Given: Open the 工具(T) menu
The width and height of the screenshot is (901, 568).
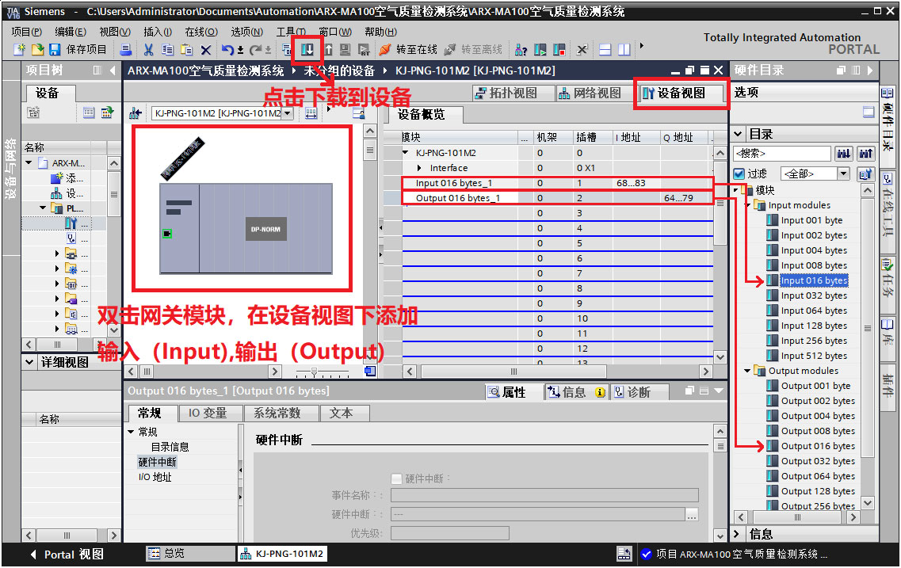Looking at the screenshot, I should click(292, 32).
